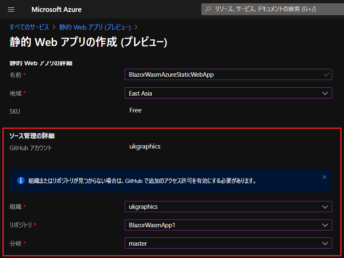Click the chevron in the master dropdown

pyautogui.click(x=325, y=243)
